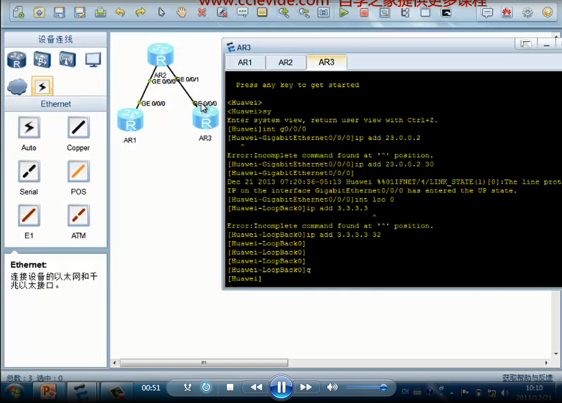Pick the POS cable type
562x403 pixels.
78,171
